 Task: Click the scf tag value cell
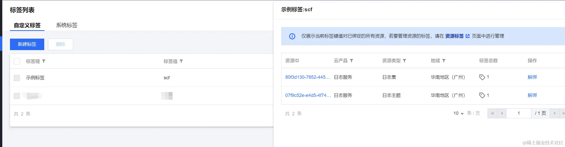pos(167,78)
